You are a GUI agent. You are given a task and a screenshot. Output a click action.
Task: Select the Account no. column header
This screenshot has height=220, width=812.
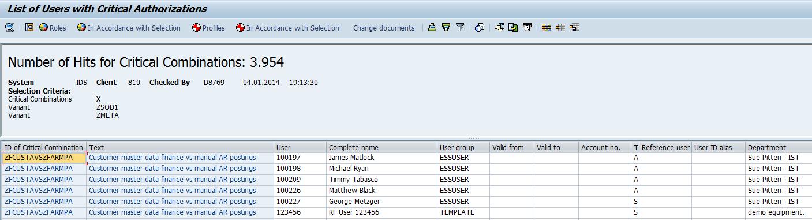605,147
